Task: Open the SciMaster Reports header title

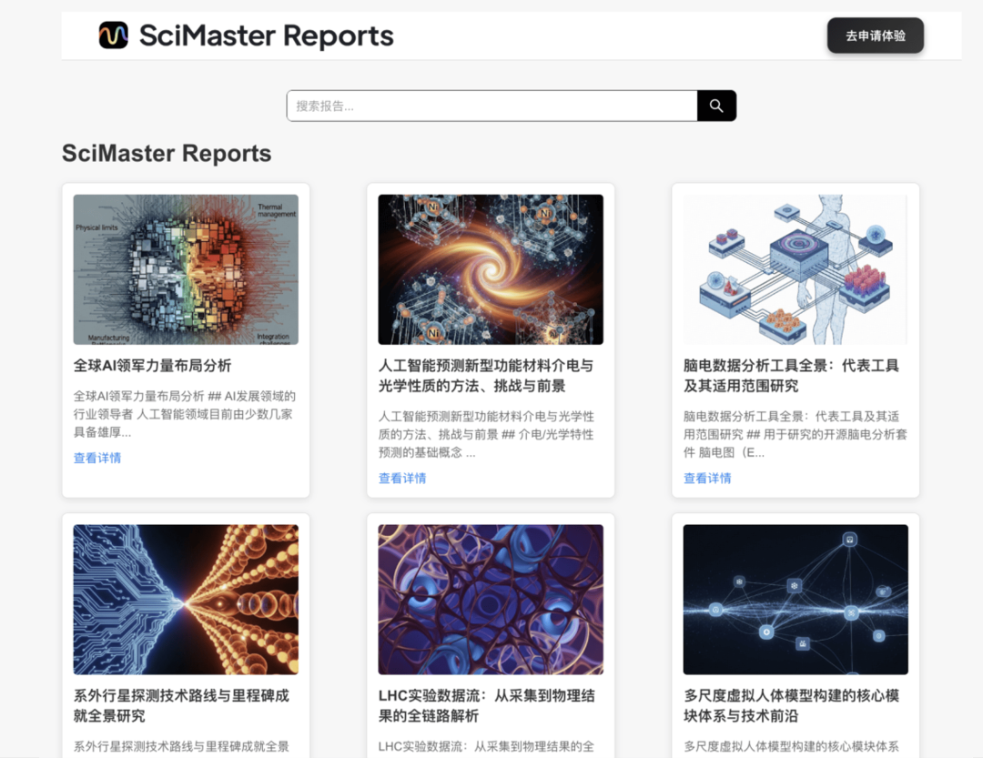Action: click(x=267, y=35)
